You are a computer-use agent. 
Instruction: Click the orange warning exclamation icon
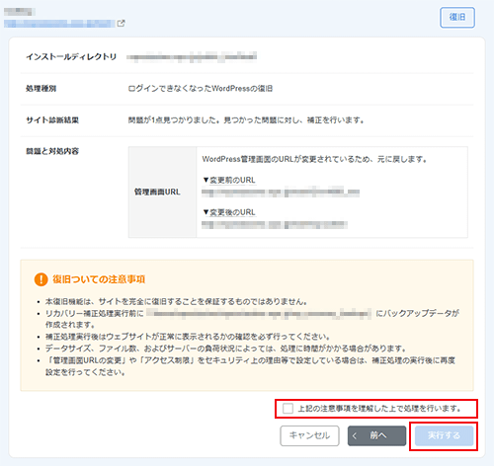tap(41, 279)
